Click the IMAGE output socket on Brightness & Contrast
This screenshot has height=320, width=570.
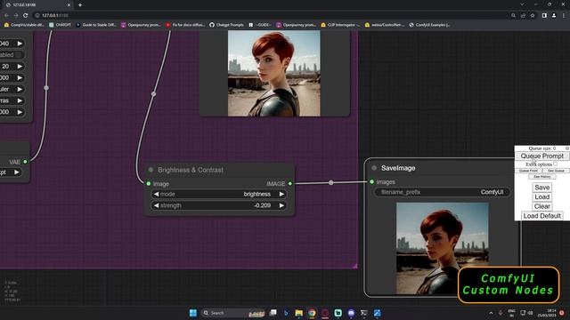(290, 184)
